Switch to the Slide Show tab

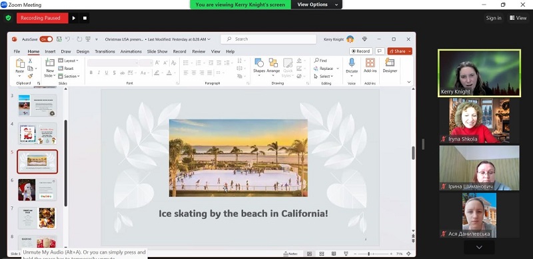(x=157, y=51)
